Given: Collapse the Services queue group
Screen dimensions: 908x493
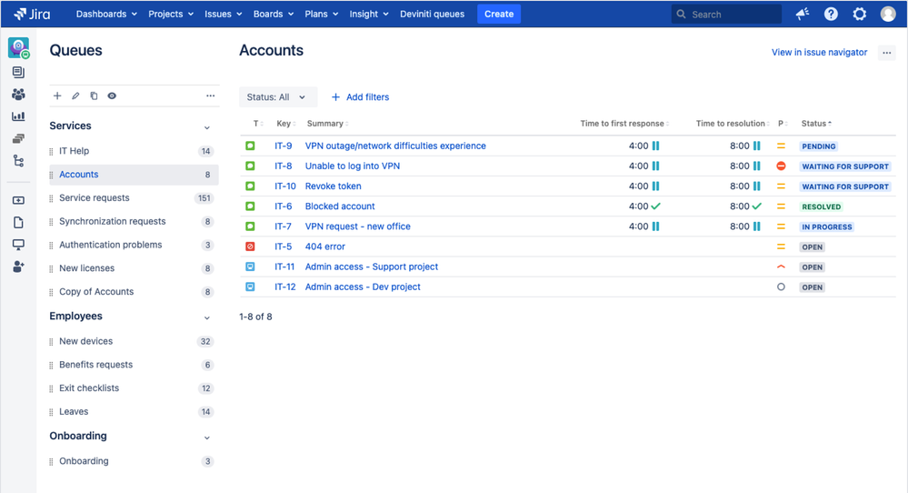Looking at the screenshot, I should [206, 127].
